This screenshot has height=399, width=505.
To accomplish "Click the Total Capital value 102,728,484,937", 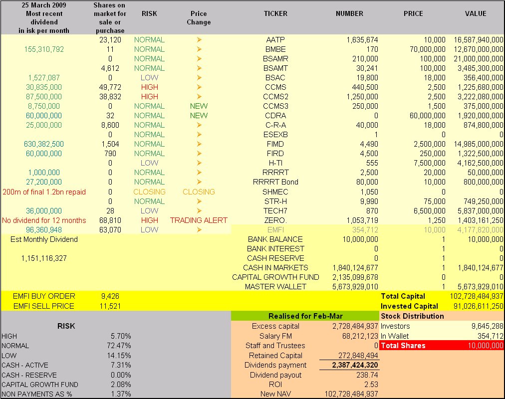I will pyautogui.click(x=477, y=296).
